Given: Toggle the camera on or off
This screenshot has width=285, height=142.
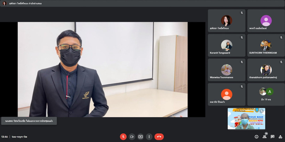Looking at the screenshot, I should 132,137.
